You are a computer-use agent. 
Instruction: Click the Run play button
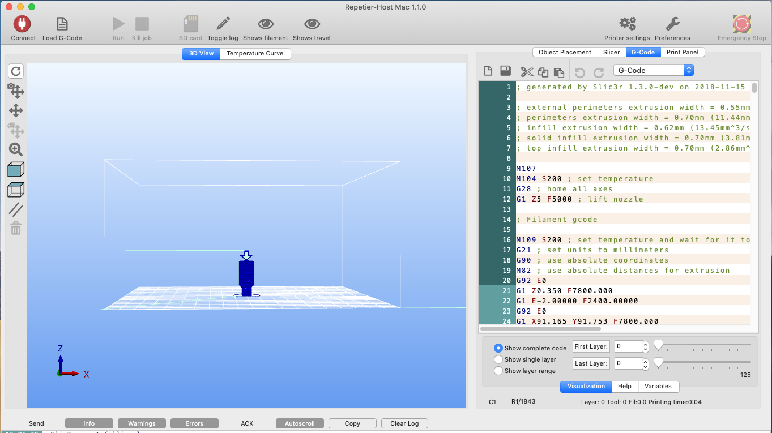(118, 24)
